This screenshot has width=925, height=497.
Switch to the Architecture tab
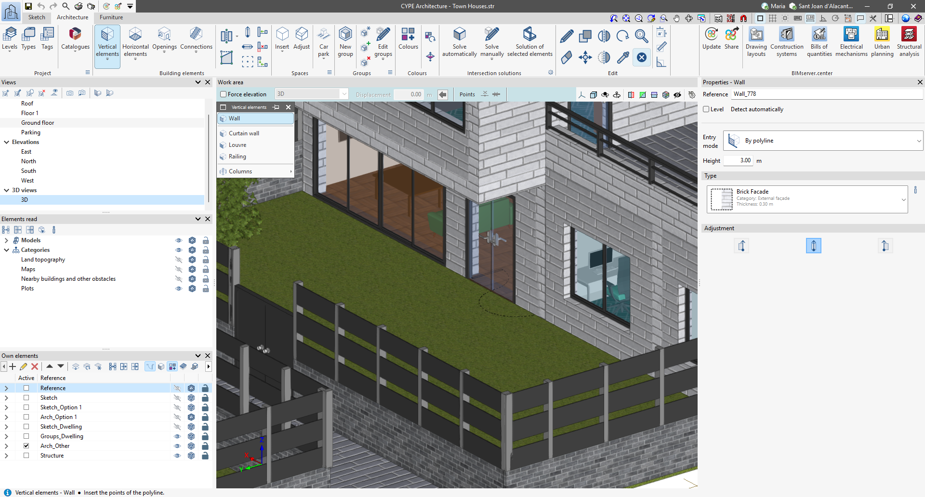pos(73,17)
